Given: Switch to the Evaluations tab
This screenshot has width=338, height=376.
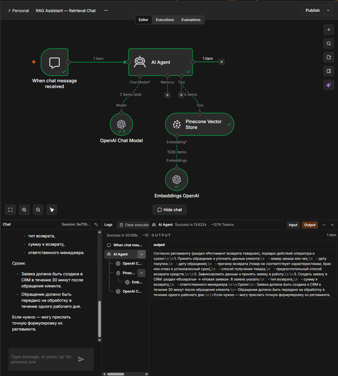Looking at the screenshot, I should click(191, 20).
